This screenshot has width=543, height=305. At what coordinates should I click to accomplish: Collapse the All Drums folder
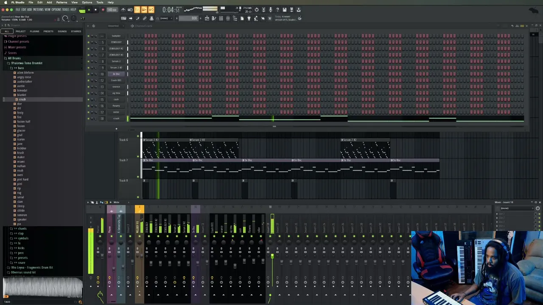tap(14, 58)
